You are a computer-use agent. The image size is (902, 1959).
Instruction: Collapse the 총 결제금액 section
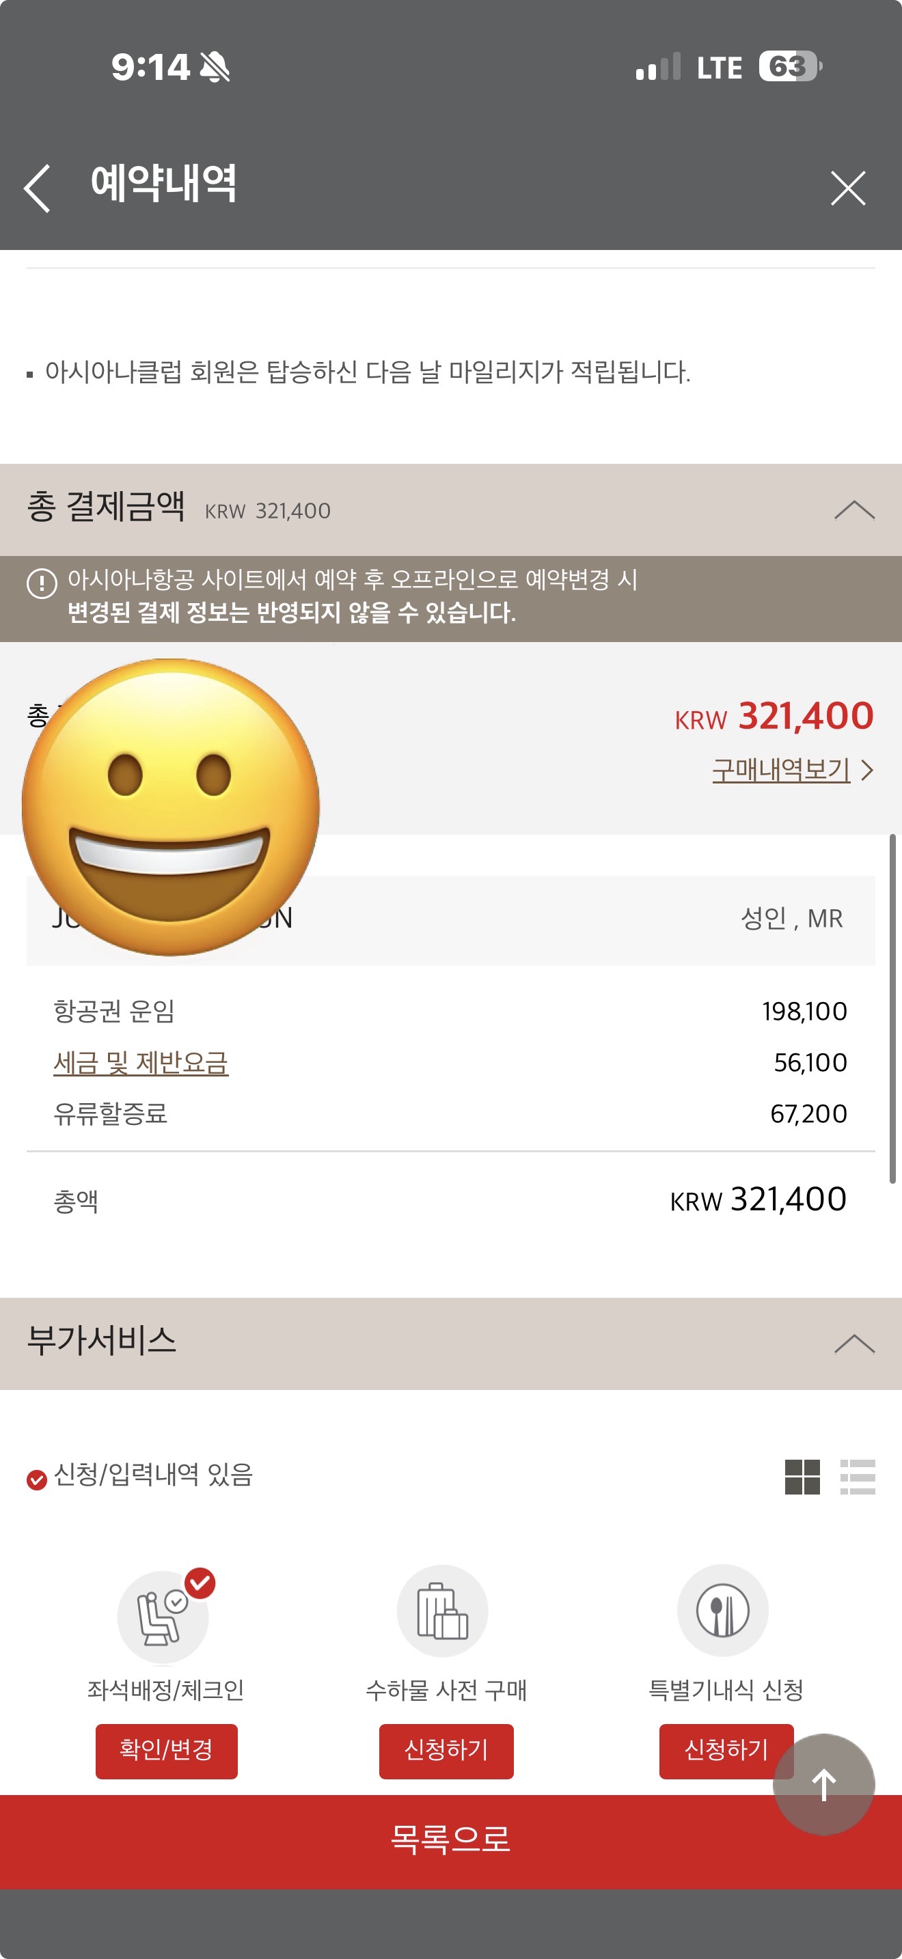coord(854,510)
